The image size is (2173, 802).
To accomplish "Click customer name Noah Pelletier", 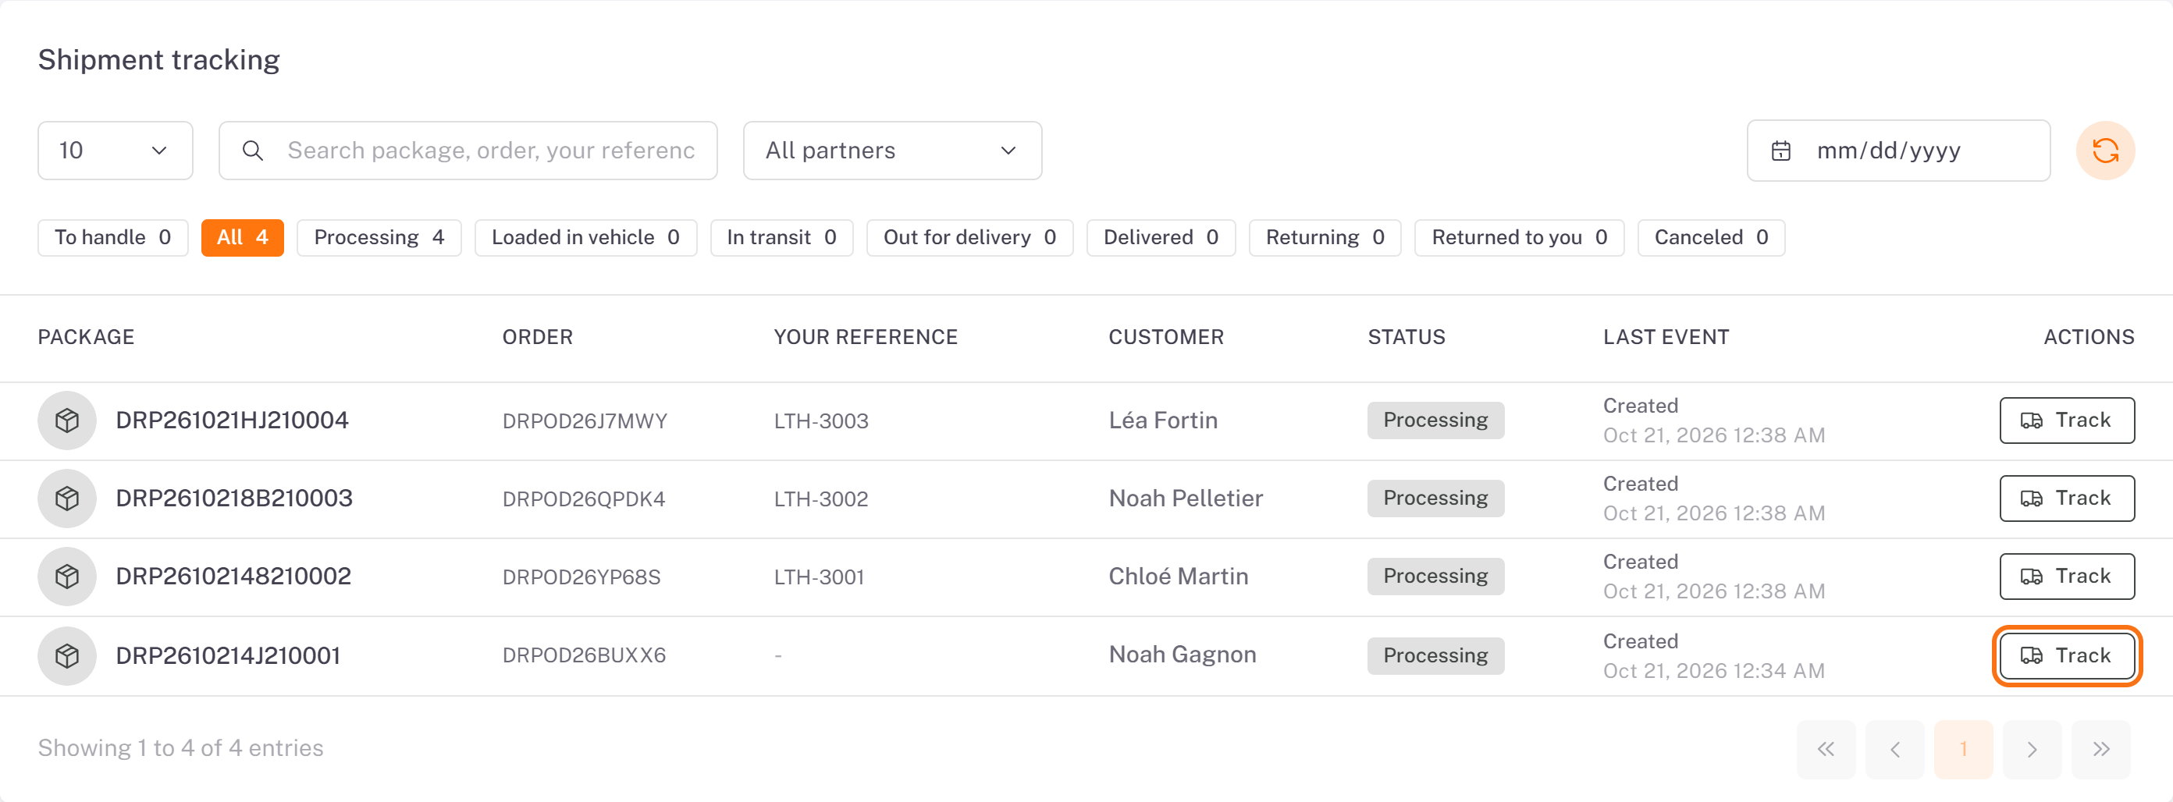I will click(1185, 499).
